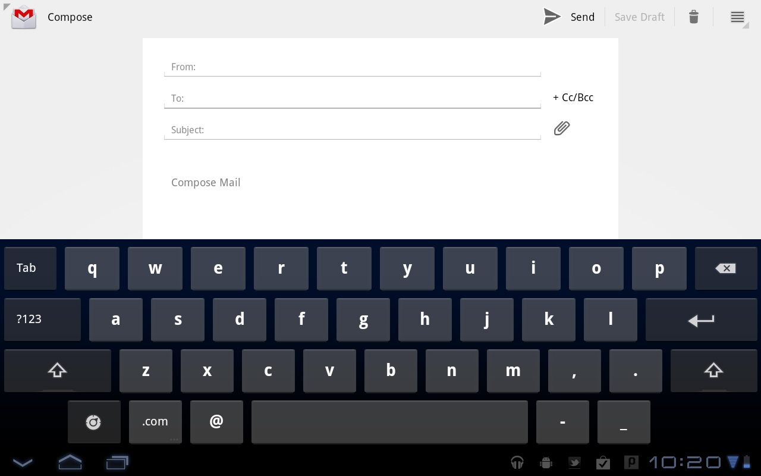Go to Android Home screen
The image size is (761, 476).
point(70,462)
